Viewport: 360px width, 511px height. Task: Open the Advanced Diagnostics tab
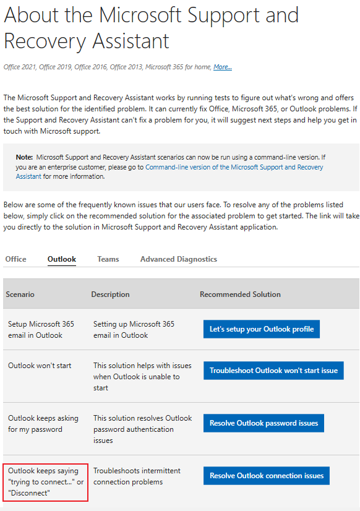coord(178,259)
